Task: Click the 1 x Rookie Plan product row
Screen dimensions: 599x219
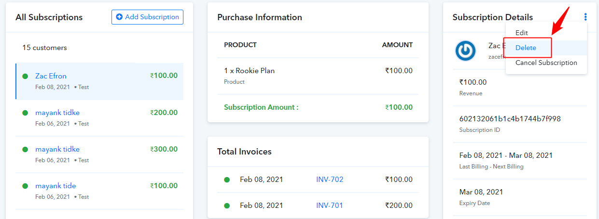Action: (318, 76)
